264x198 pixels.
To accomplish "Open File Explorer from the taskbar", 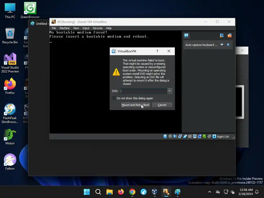I will [x=109, y=192].
